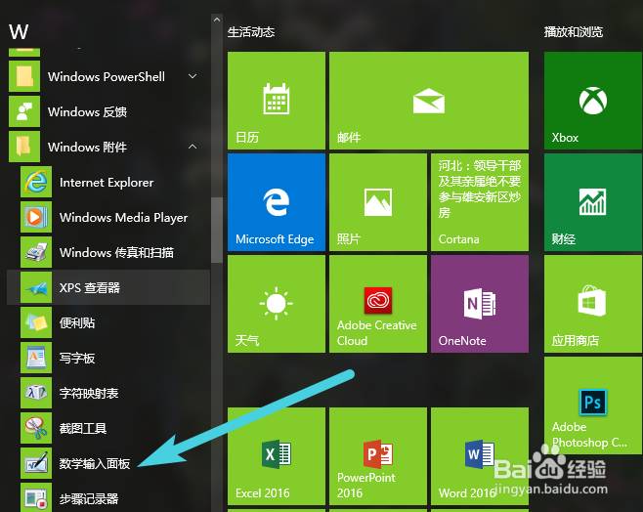Collapse the Windows 附件 folder chevron
This screenshot has width=643, height=512.
tap(193, 147)
